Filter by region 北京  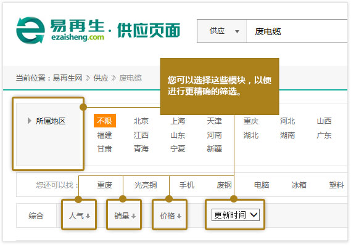click(x=141, y=121)
